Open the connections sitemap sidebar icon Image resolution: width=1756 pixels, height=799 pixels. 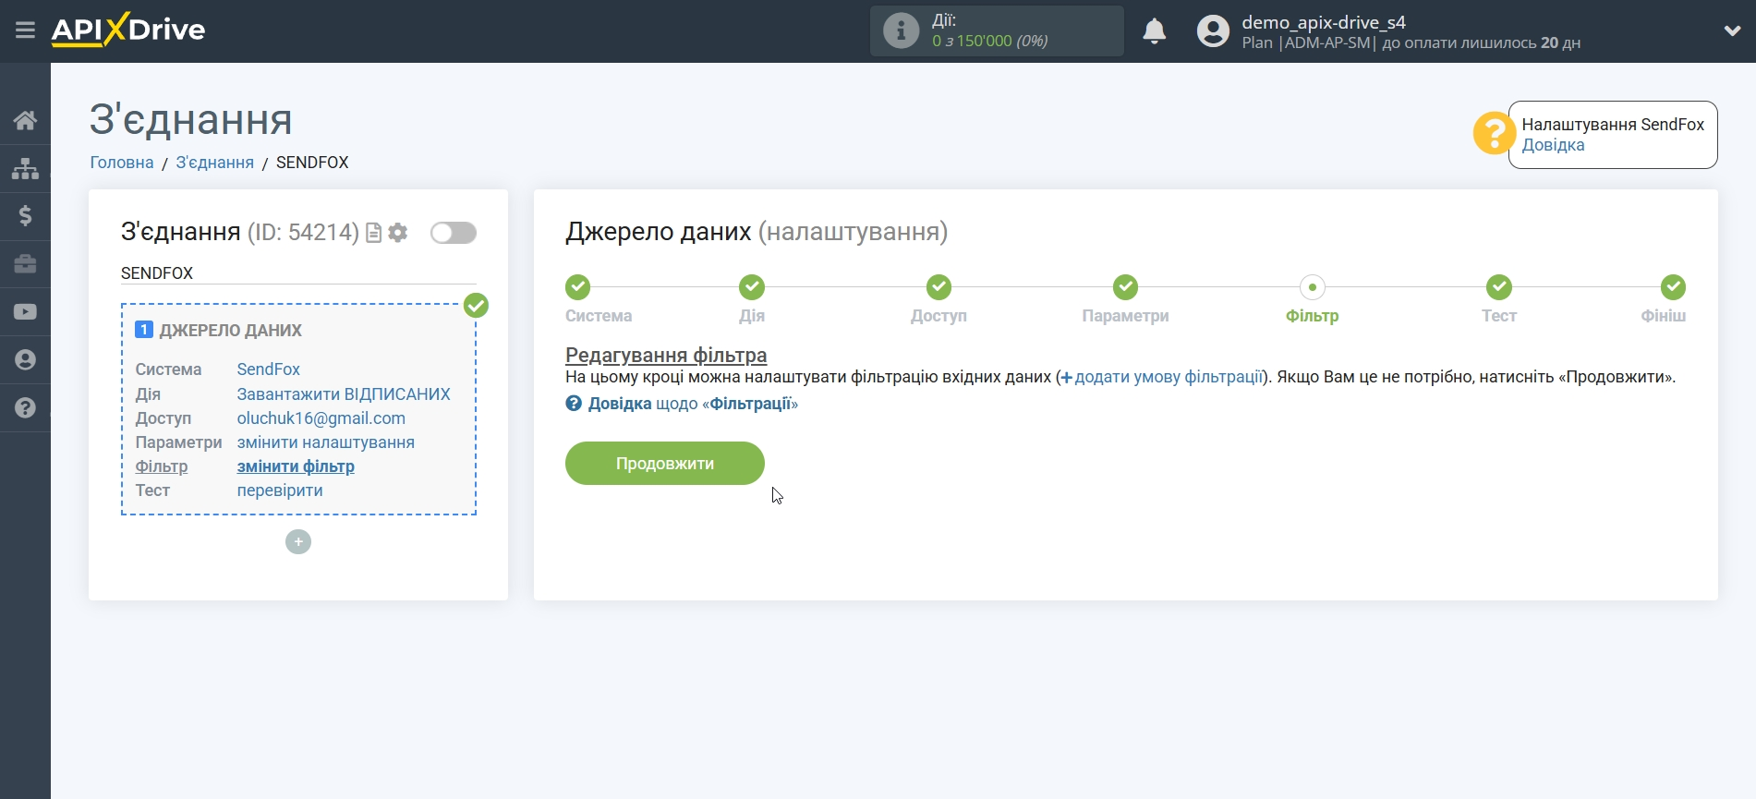(25, 168)
